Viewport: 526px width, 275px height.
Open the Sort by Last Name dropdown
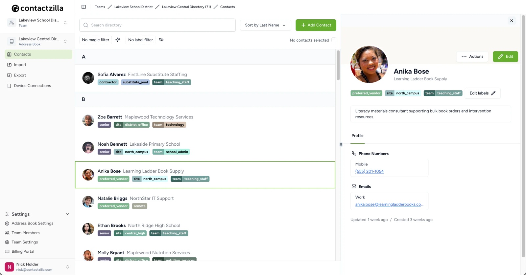click(265, 25)
